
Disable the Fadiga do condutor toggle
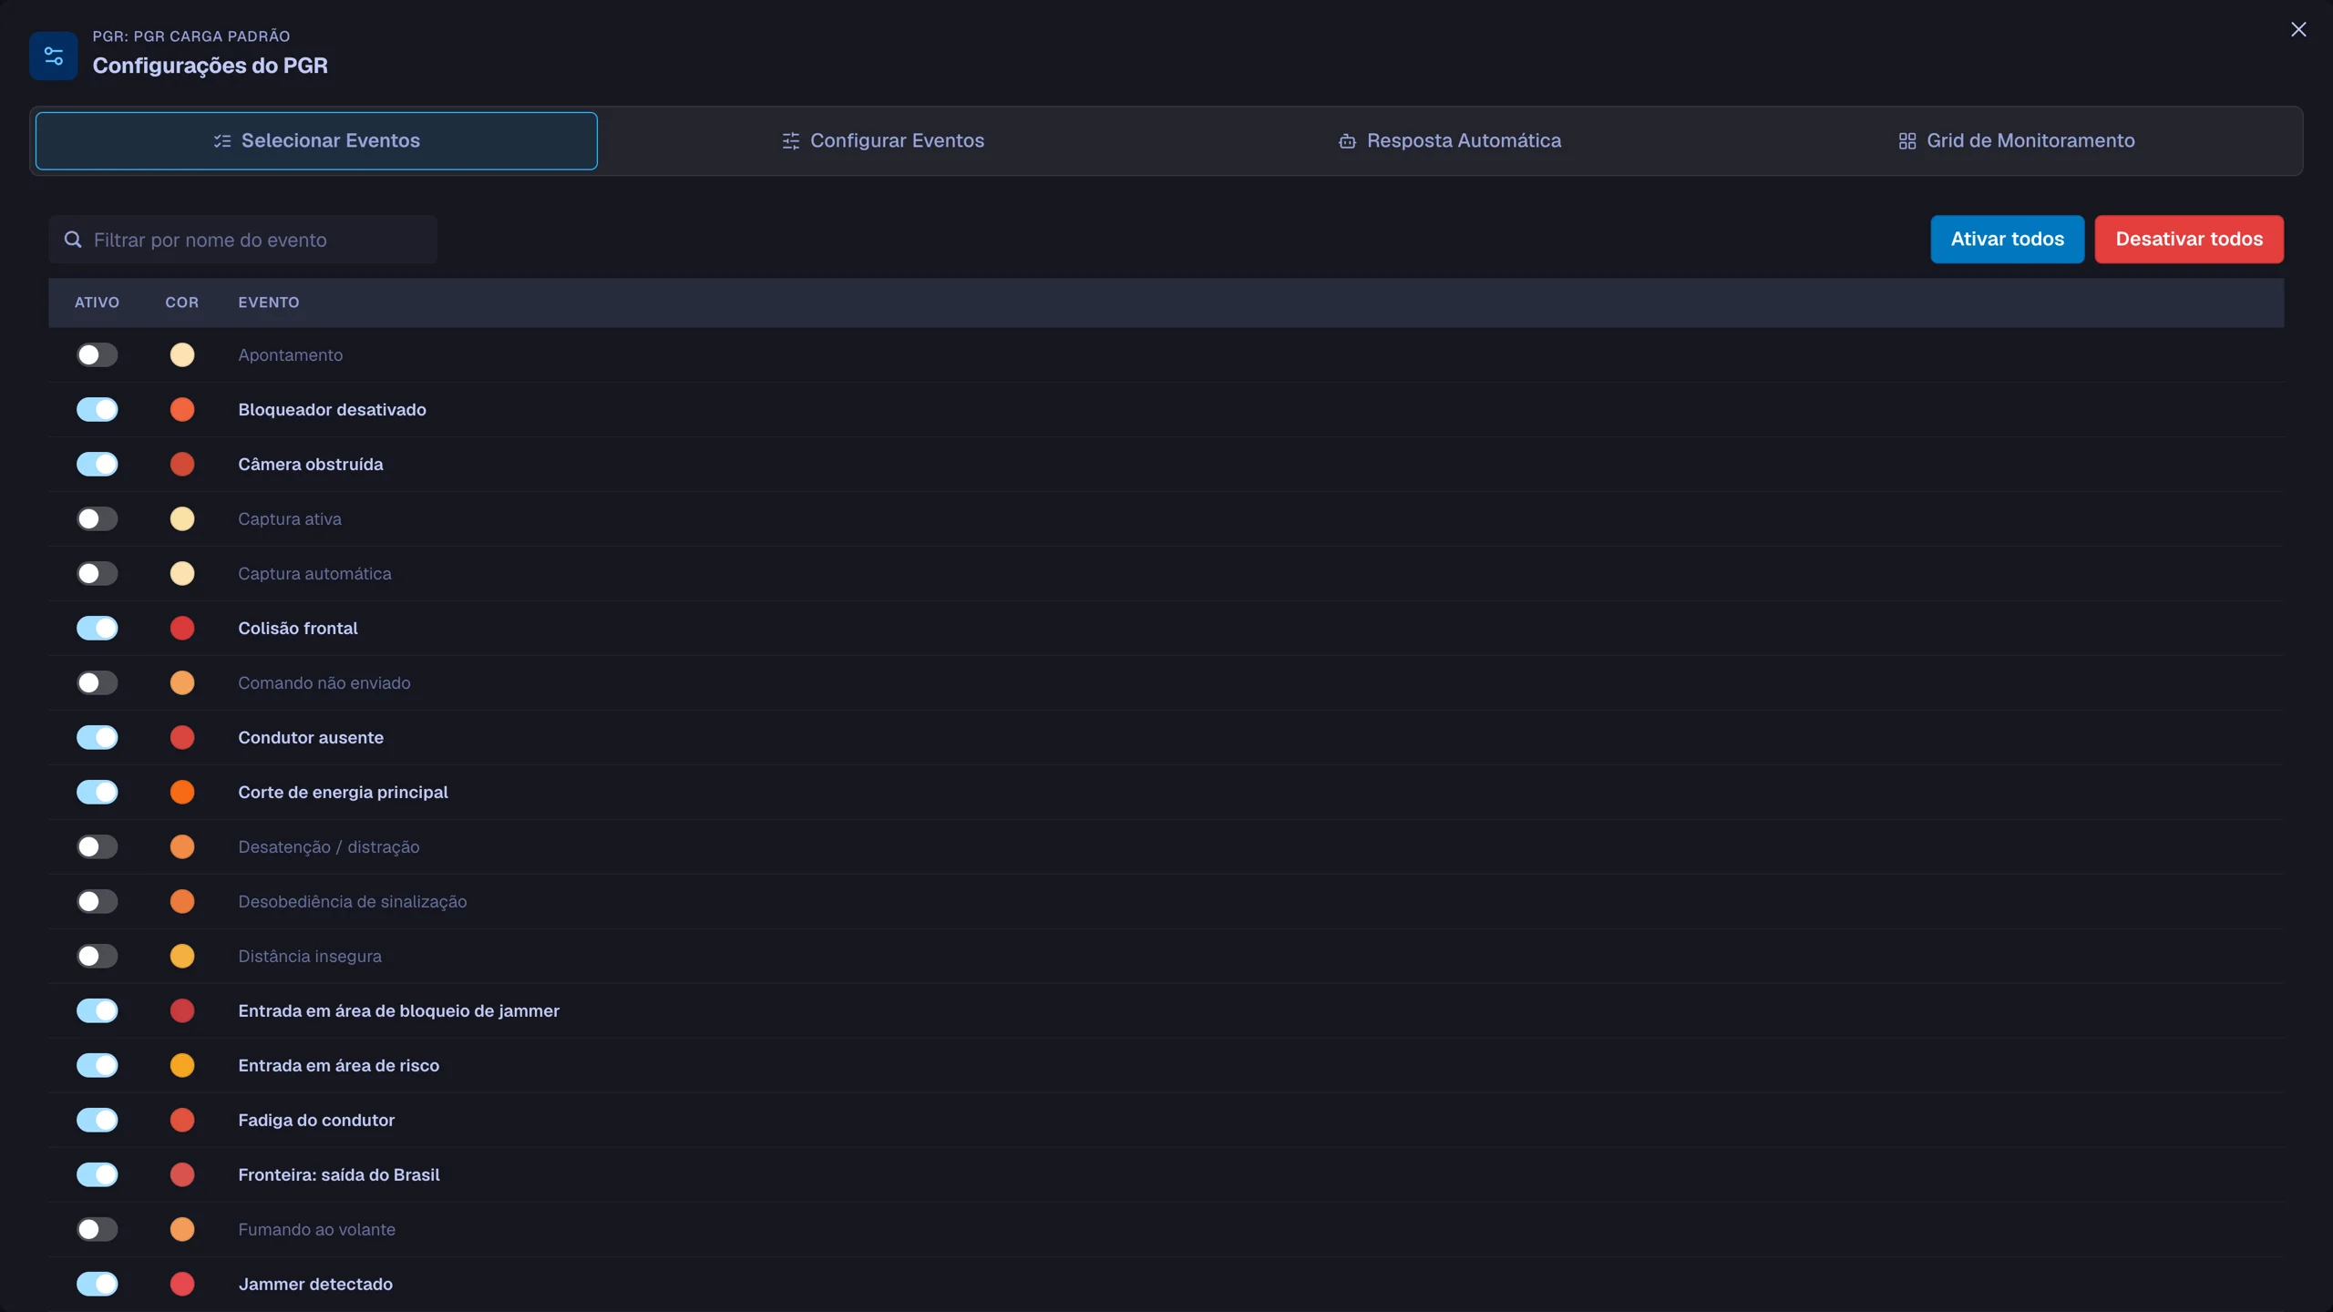[x=98, y=1121]
